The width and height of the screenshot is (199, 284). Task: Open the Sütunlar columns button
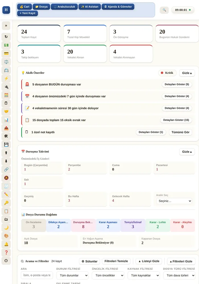[90, 261]
